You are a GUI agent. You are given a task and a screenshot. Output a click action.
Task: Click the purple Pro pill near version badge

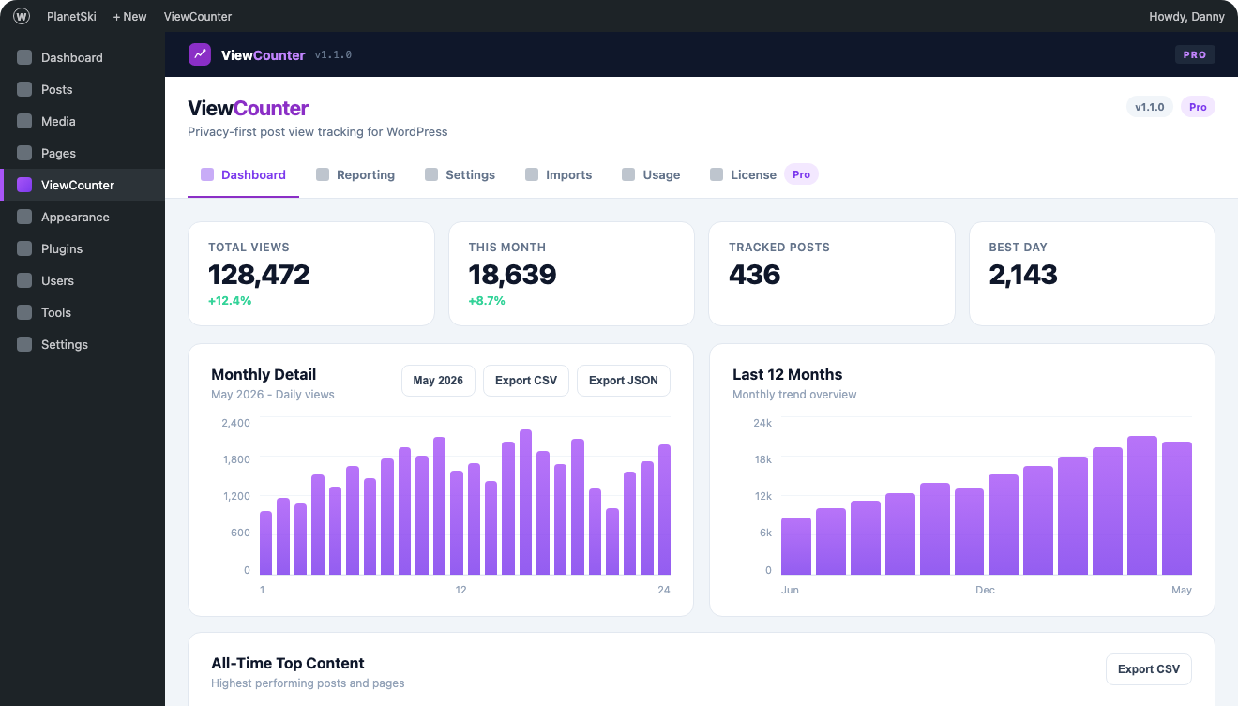[x=1198, y=107]
